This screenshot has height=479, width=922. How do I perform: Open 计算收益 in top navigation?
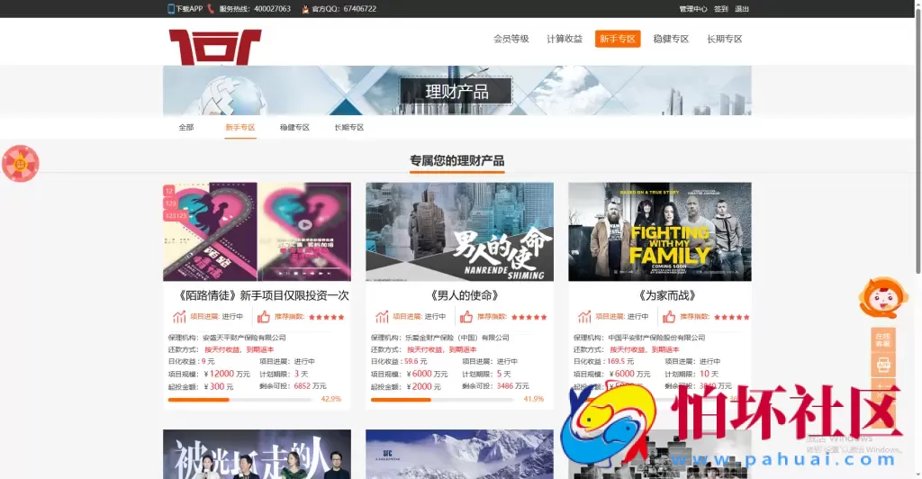coord(565,39)
